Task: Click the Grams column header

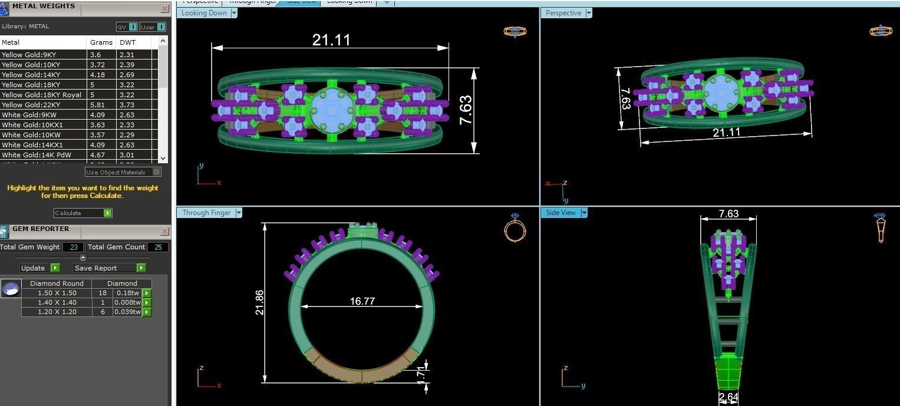Action: (x=102, y=42)
